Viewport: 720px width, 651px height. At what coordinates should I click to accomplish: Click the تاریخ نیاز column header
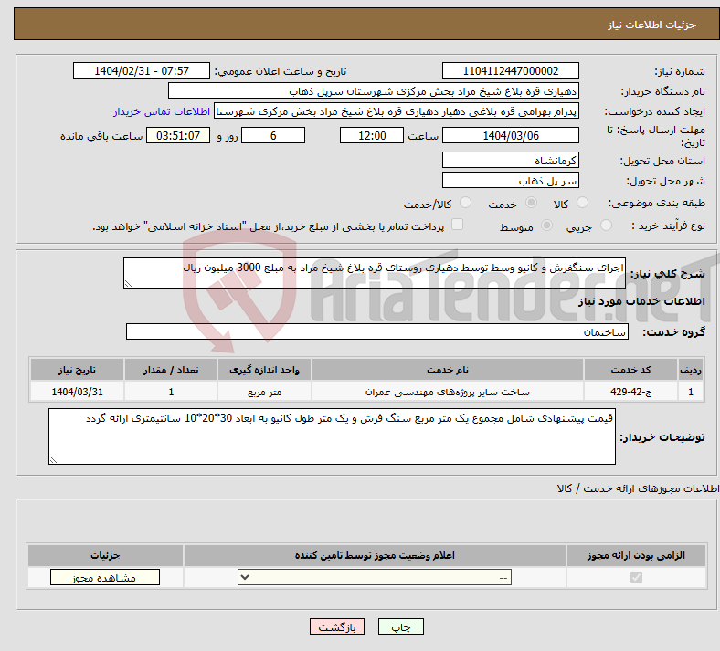coord(77,370)
